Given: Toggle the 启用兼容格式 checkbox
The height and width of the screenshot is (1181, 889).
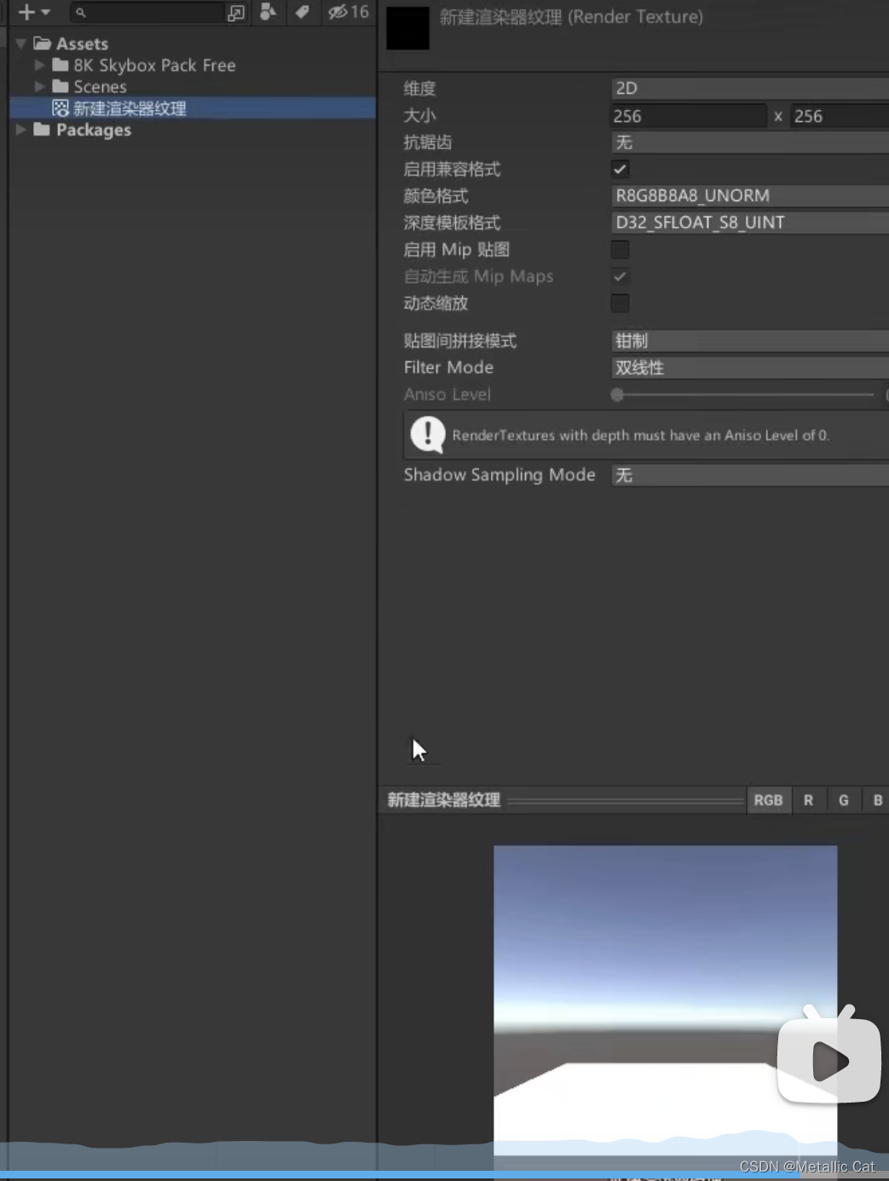Looking at the screenshot, I should click(x=620, y=169).
